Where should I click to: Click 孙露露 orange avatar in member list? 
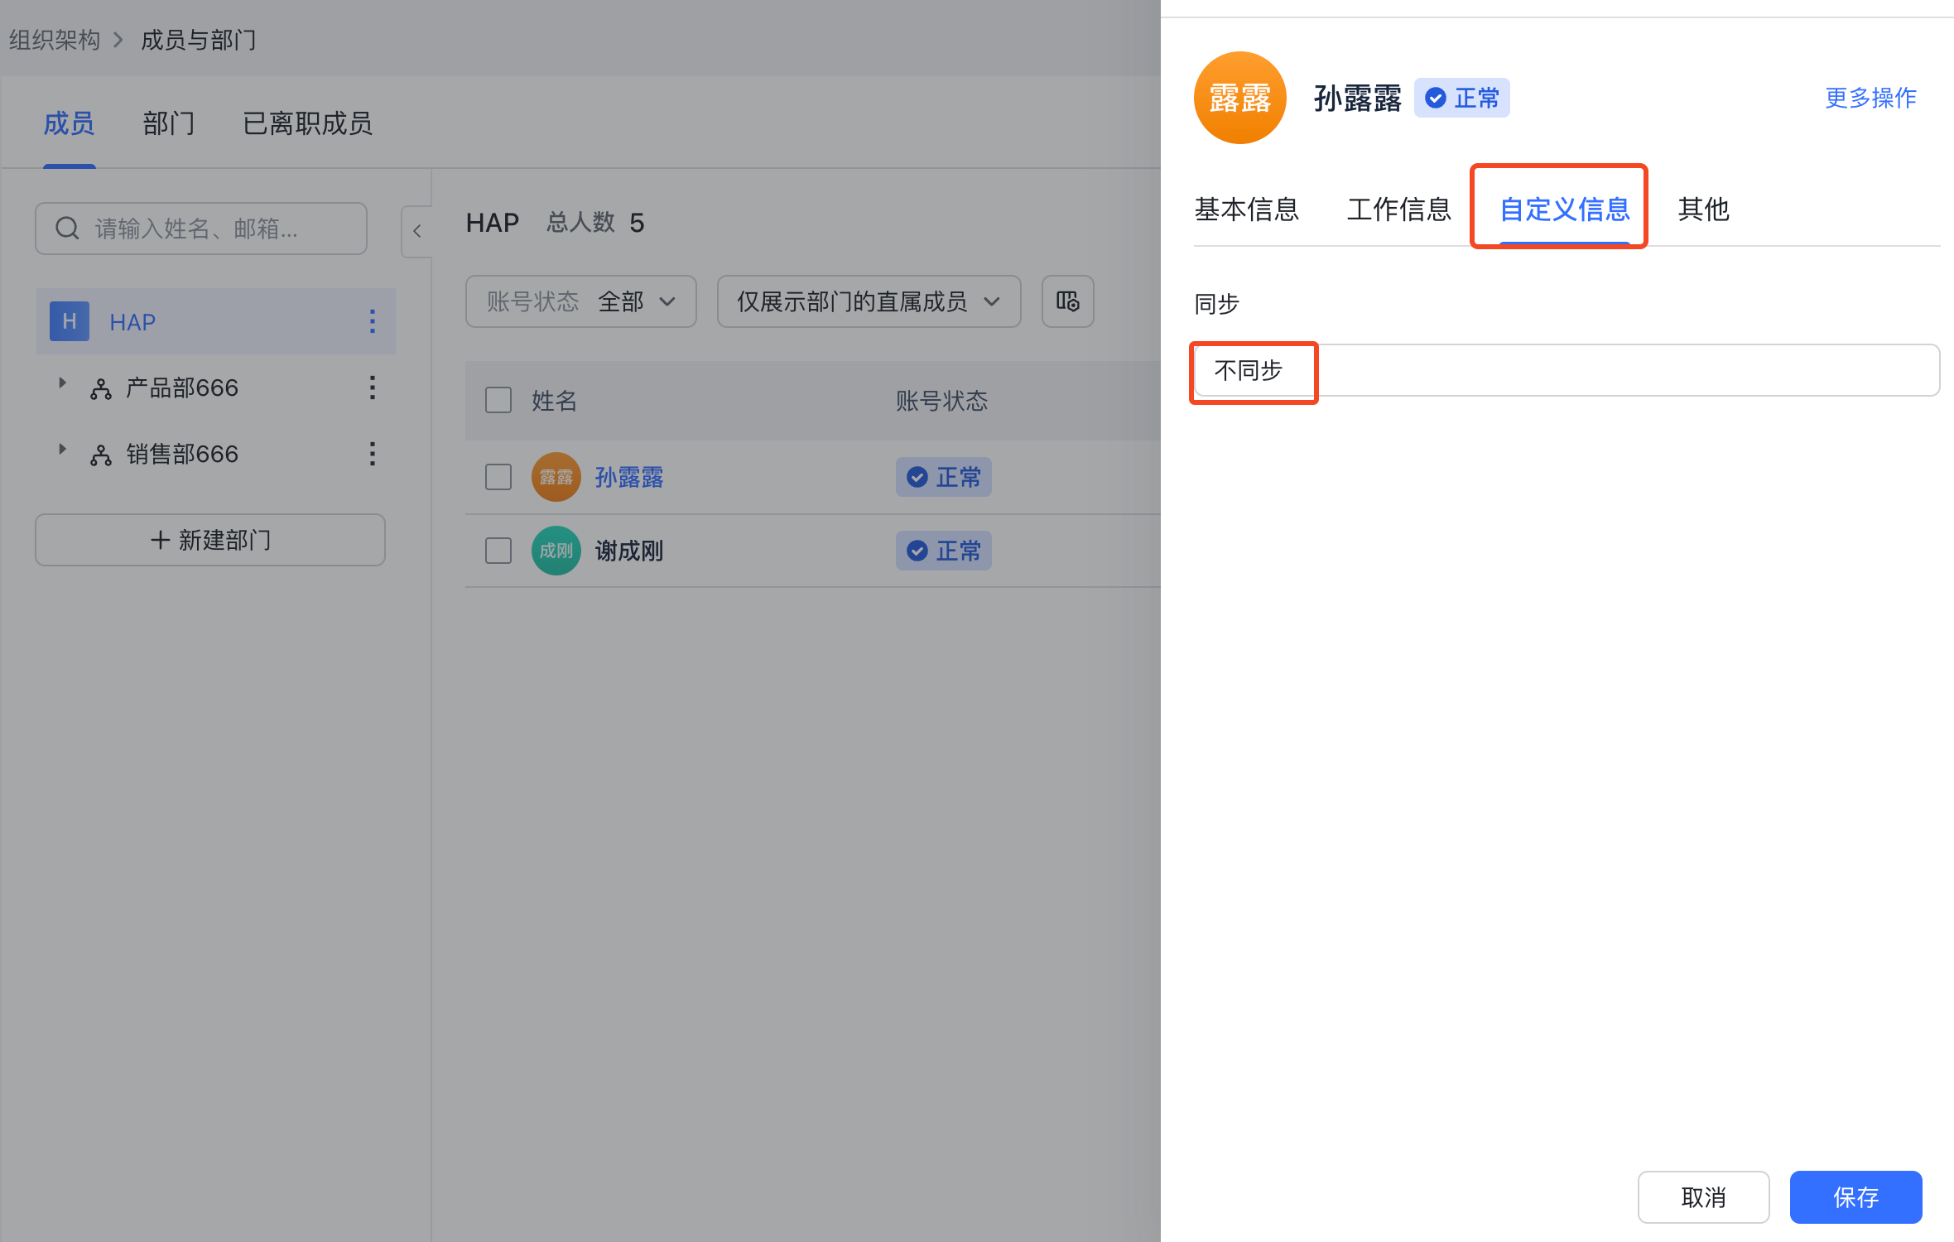tap(556, 477)
